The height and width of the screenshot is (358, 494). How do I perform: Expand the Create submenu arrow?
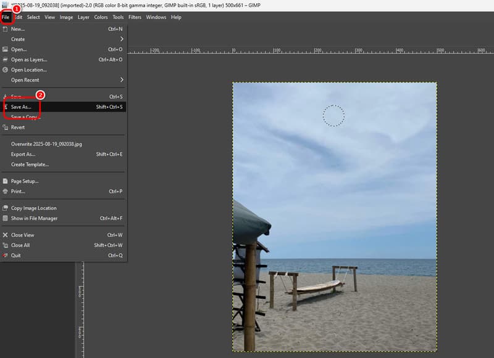click(122, 39)
